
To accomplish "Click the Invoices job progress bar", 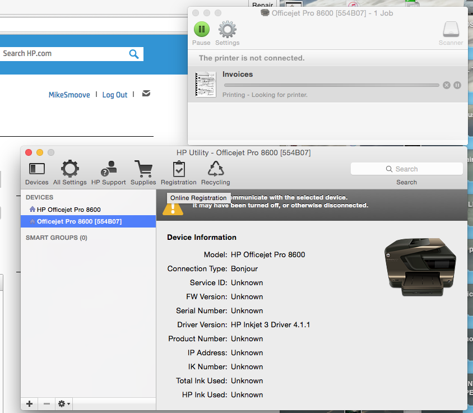I will pos(331,85).
